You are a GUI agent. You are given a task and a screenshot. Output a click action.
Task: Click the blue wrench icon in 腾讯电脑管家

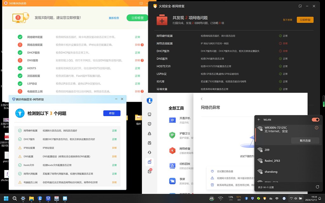[x=20, y=113]
